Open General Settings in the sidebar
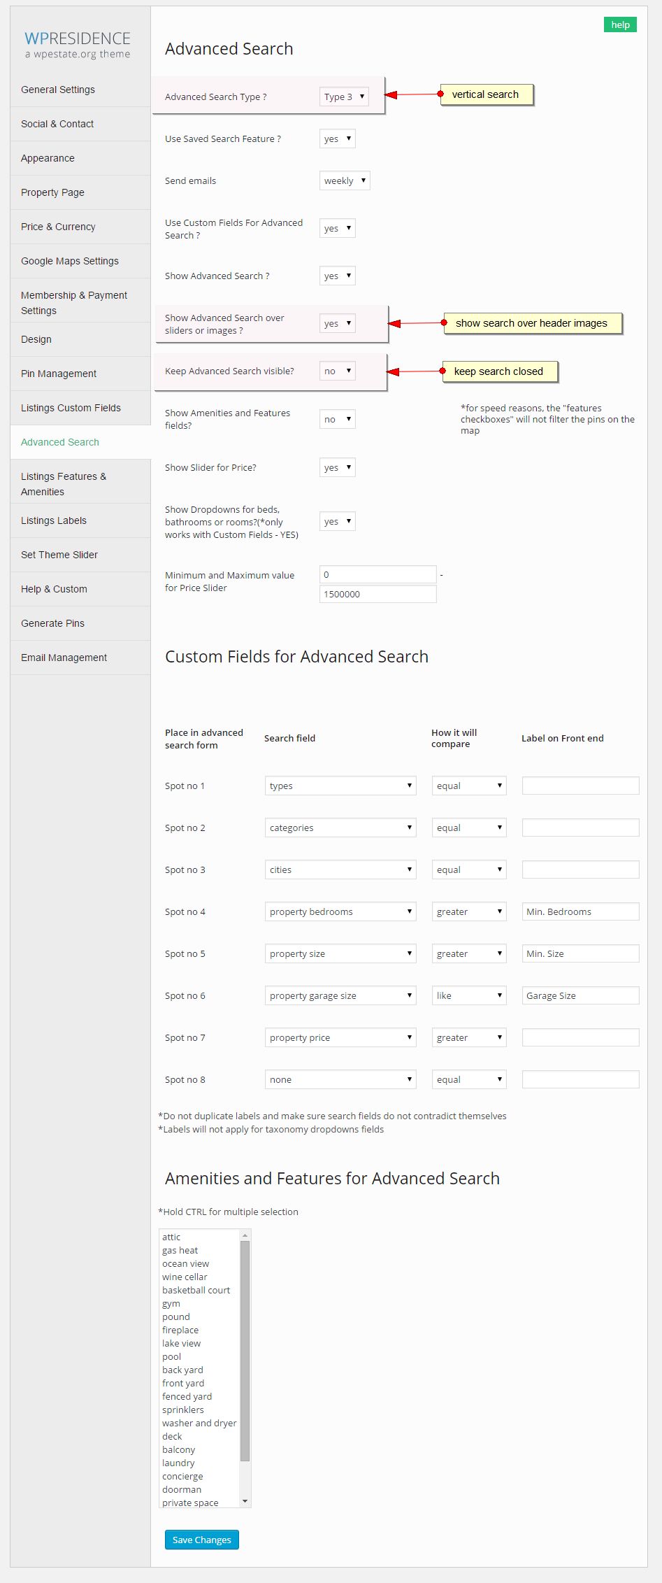 point(58,90)
